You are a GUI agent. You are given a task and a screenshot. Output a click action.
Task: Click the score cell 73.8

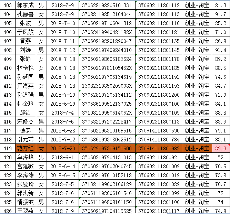(221, 175)
